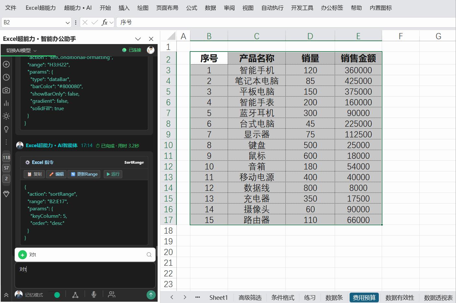Open the Name Box dropdown arrow
Screen dimensions: 456x303
pos(67,22)
